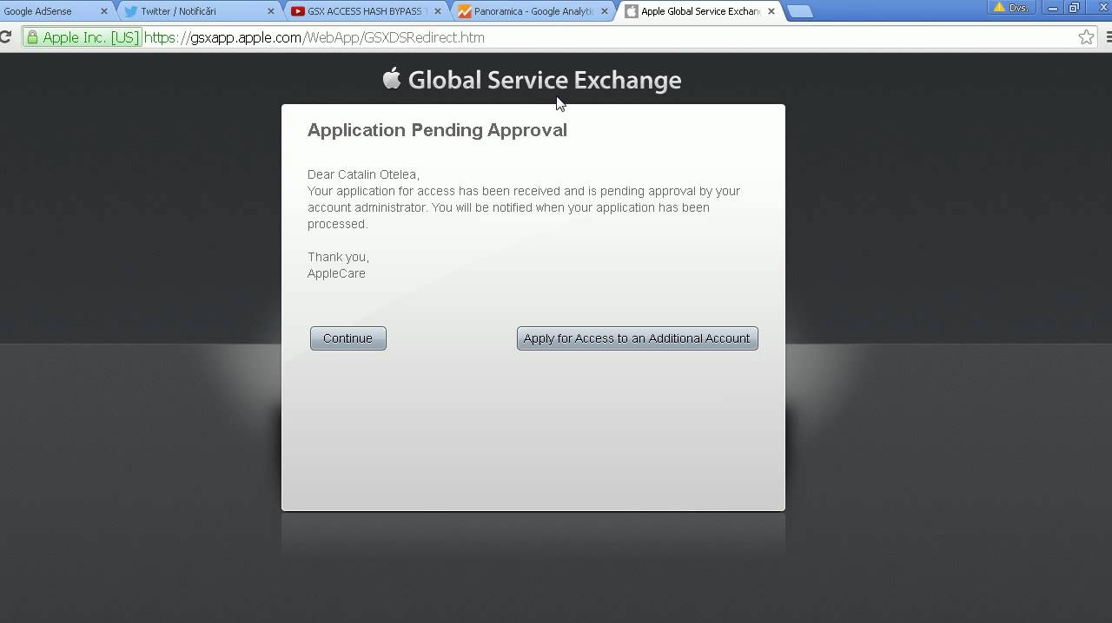Click the Apple logo in page header
This screenshot has height=623, width=1112.
point(392,78)
